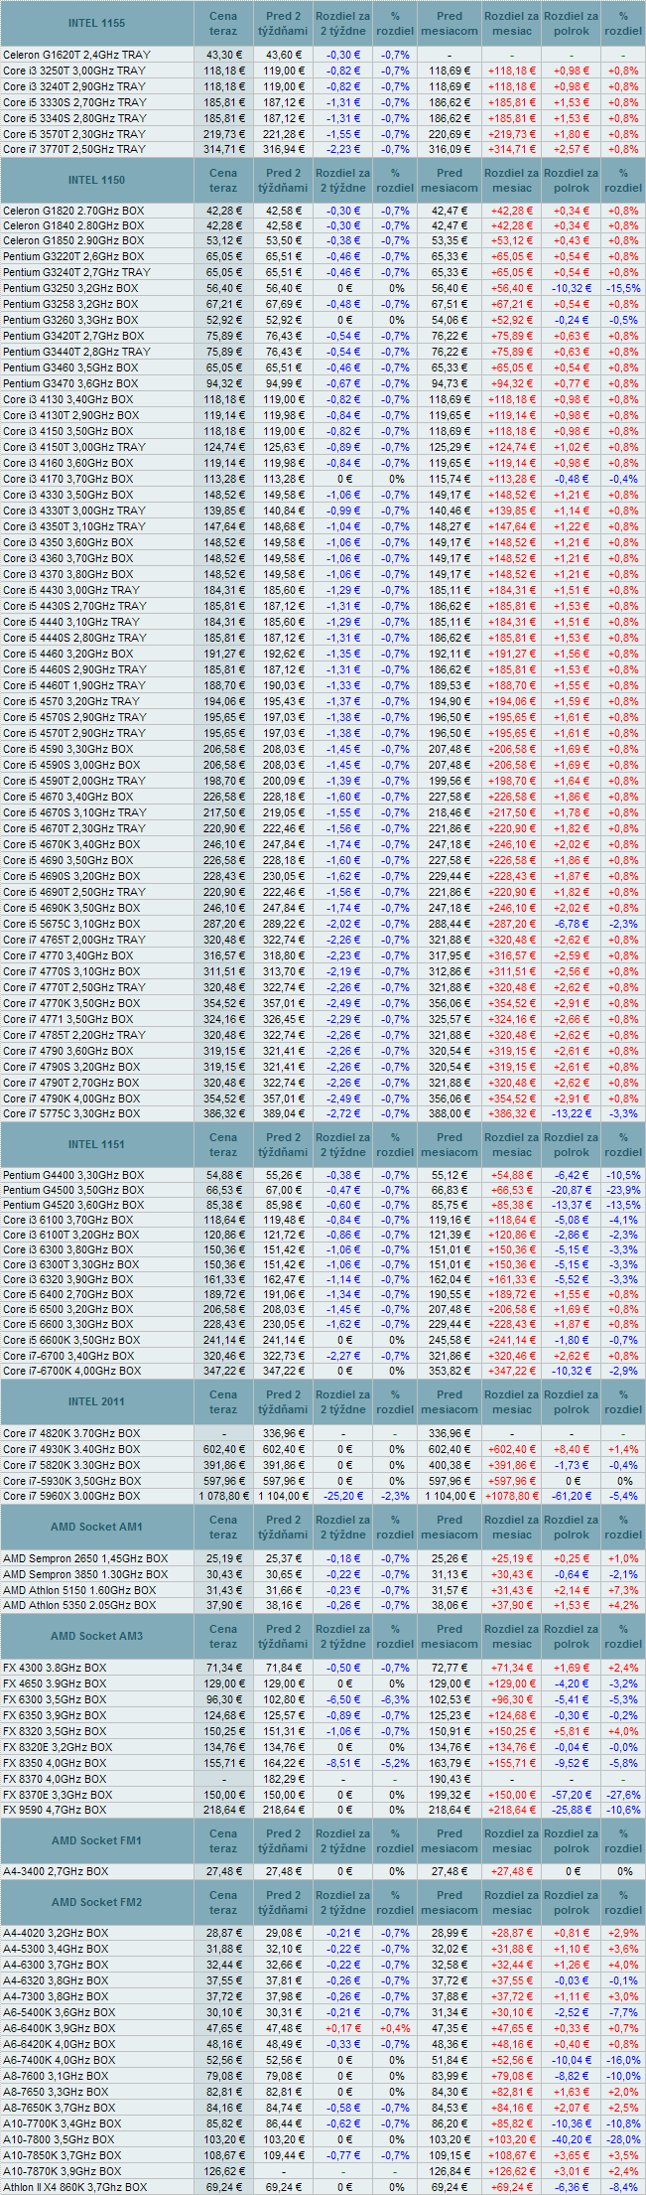Select Core i7-6700K 4,00GHz BOX

71,1371
